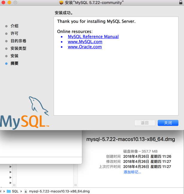Click the package icon beside installer title

[x=61, y=2]
